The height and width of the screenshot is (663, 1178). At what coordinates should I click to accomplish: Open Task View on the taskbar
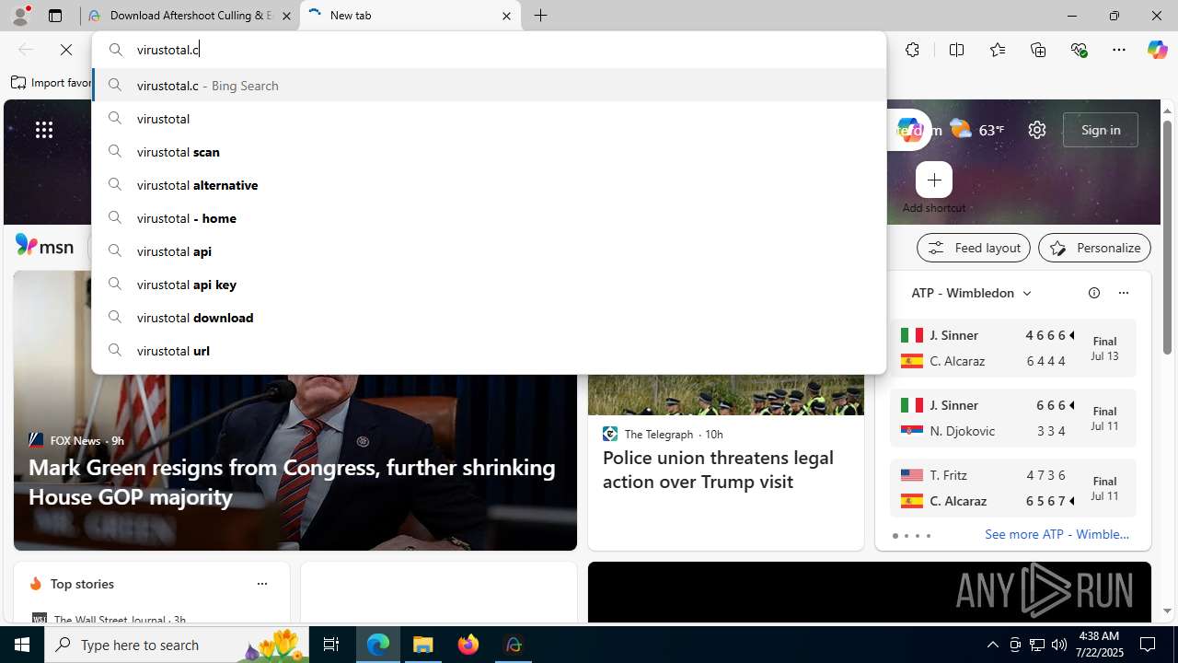click(331, 645)
